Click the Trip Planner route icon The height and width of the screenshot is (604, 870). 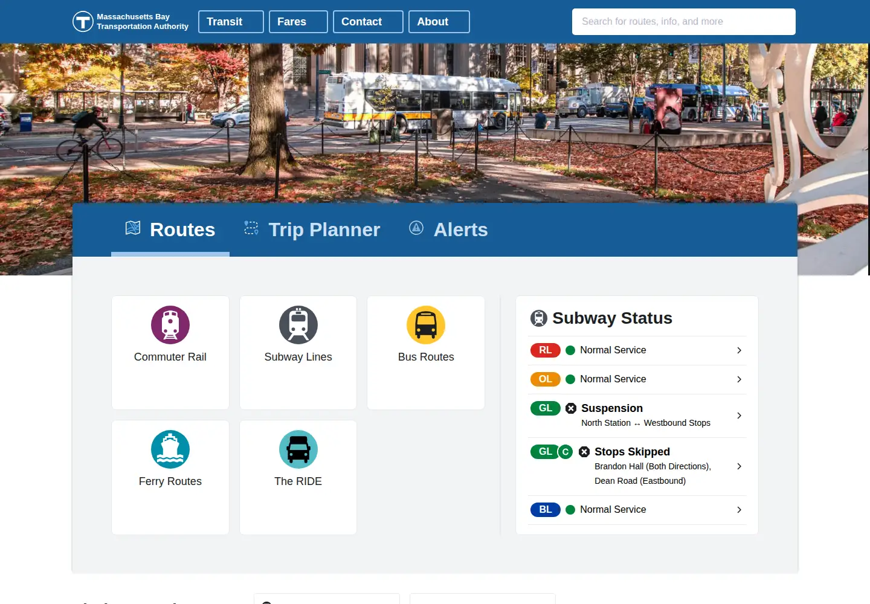point(251,228)
